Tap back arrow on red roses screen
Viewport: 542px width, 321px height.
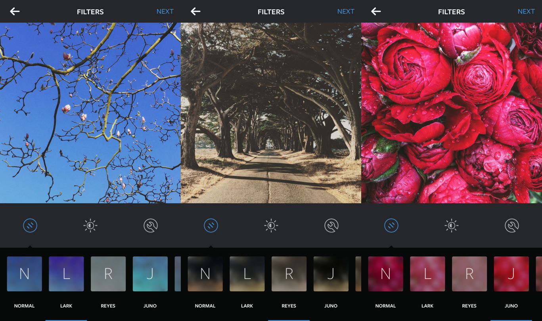click(x=376, y=11)
